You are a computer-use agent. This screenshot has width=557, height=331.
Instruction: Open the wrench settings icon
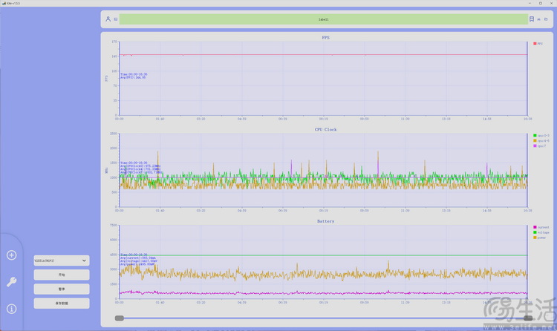click(x=11, y=281)
